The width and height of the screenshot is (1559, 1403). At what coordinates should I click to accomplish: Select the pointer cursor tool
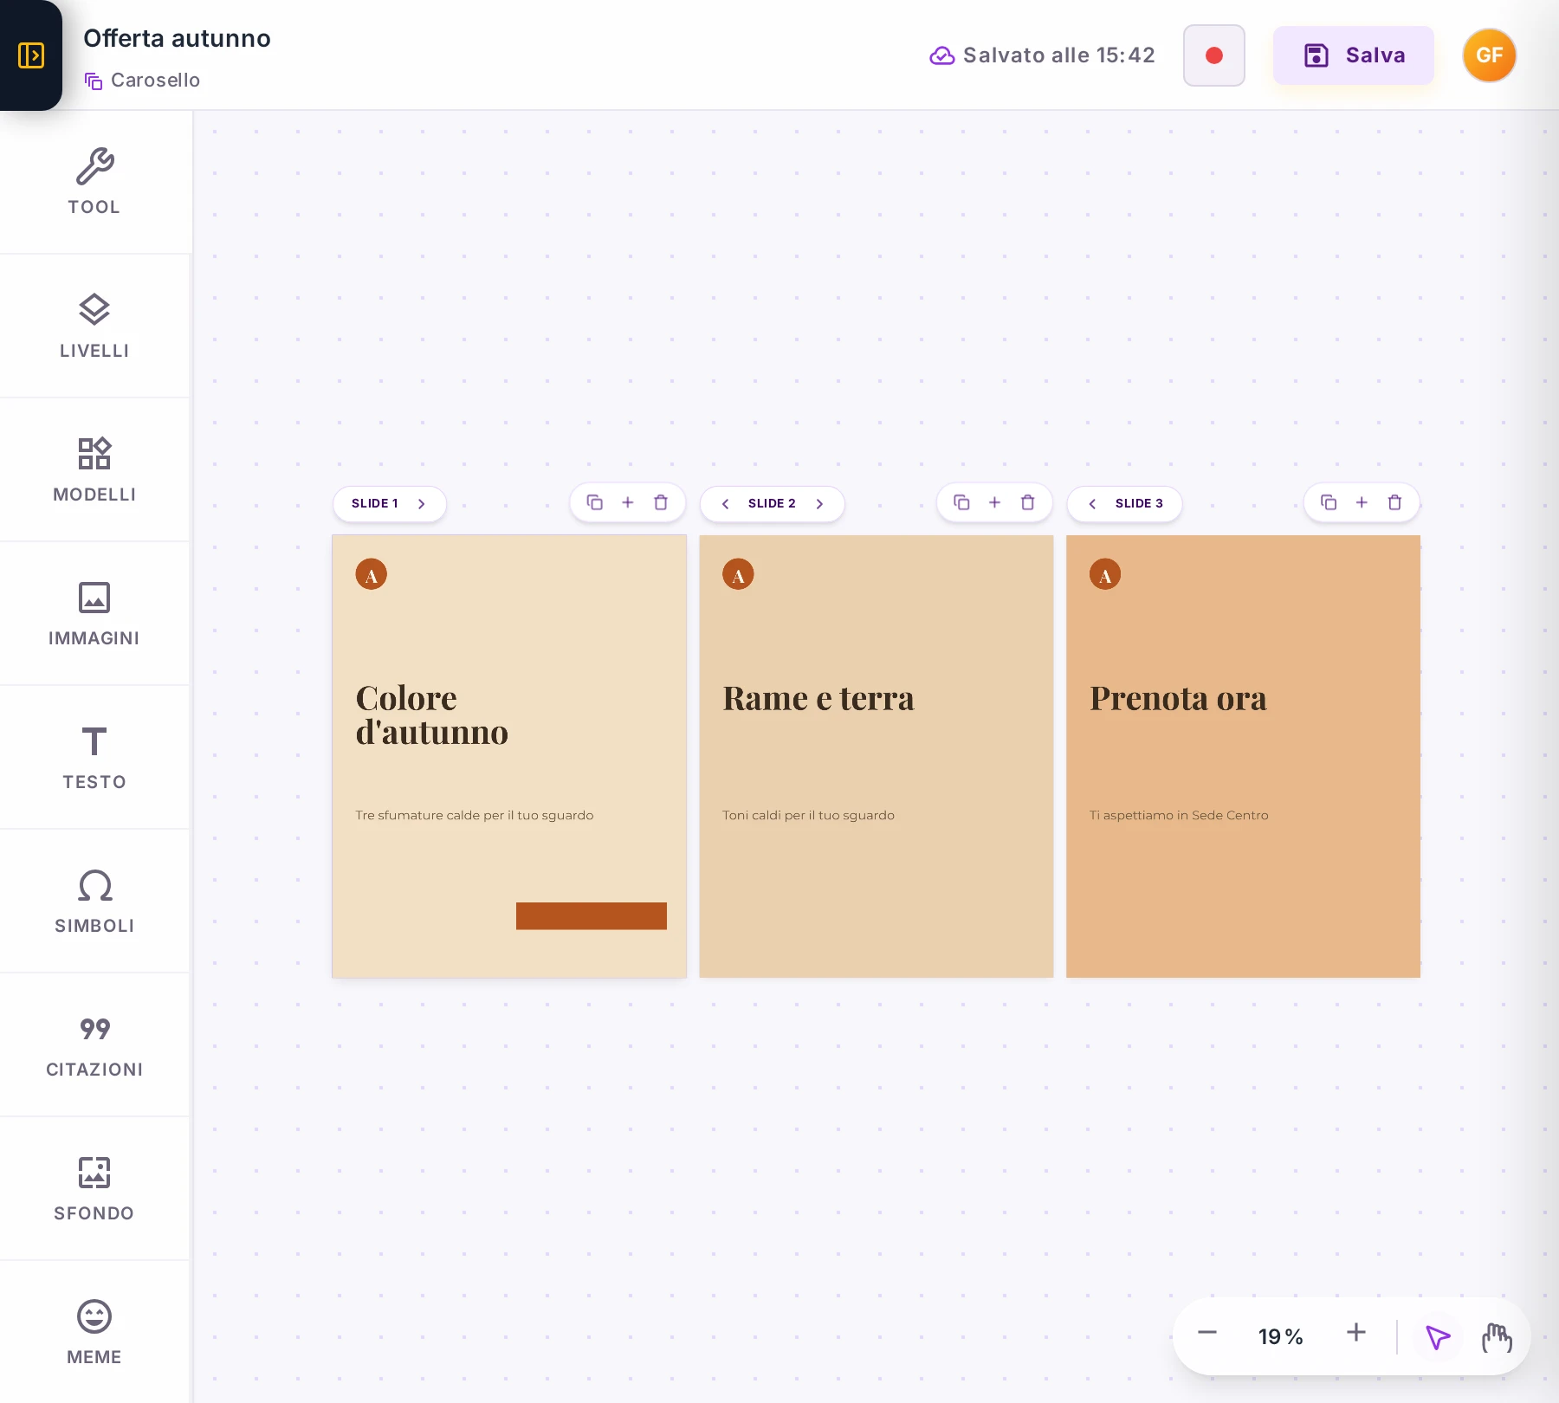tap(1438, 1336)
